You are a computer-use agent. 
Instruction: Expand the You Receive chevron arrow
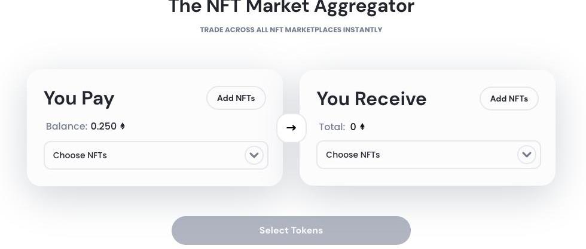pyautogui.click(x=527, y=155)
